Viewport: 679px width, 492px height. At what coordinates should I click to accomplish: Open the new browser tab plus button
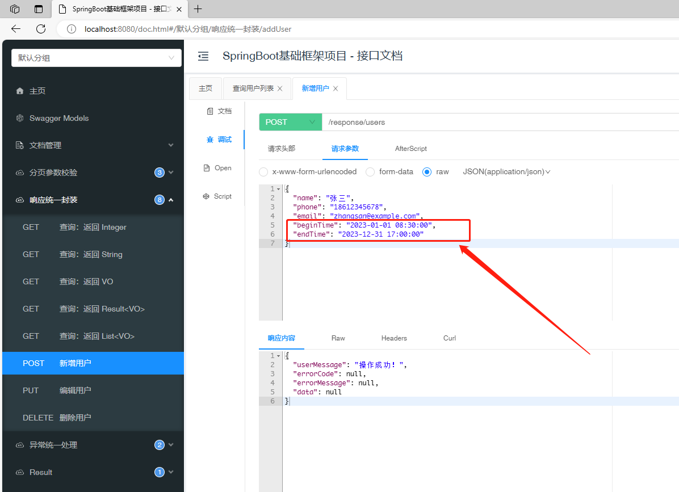pos(198,9)
